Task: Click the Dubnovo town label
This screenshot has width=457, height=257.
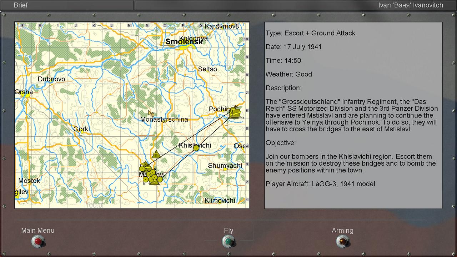Action: 51,79
